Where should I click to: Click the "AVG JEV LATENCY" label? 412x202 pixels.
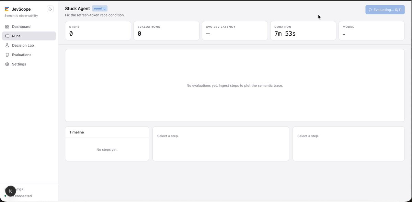[x=221, y=27]
